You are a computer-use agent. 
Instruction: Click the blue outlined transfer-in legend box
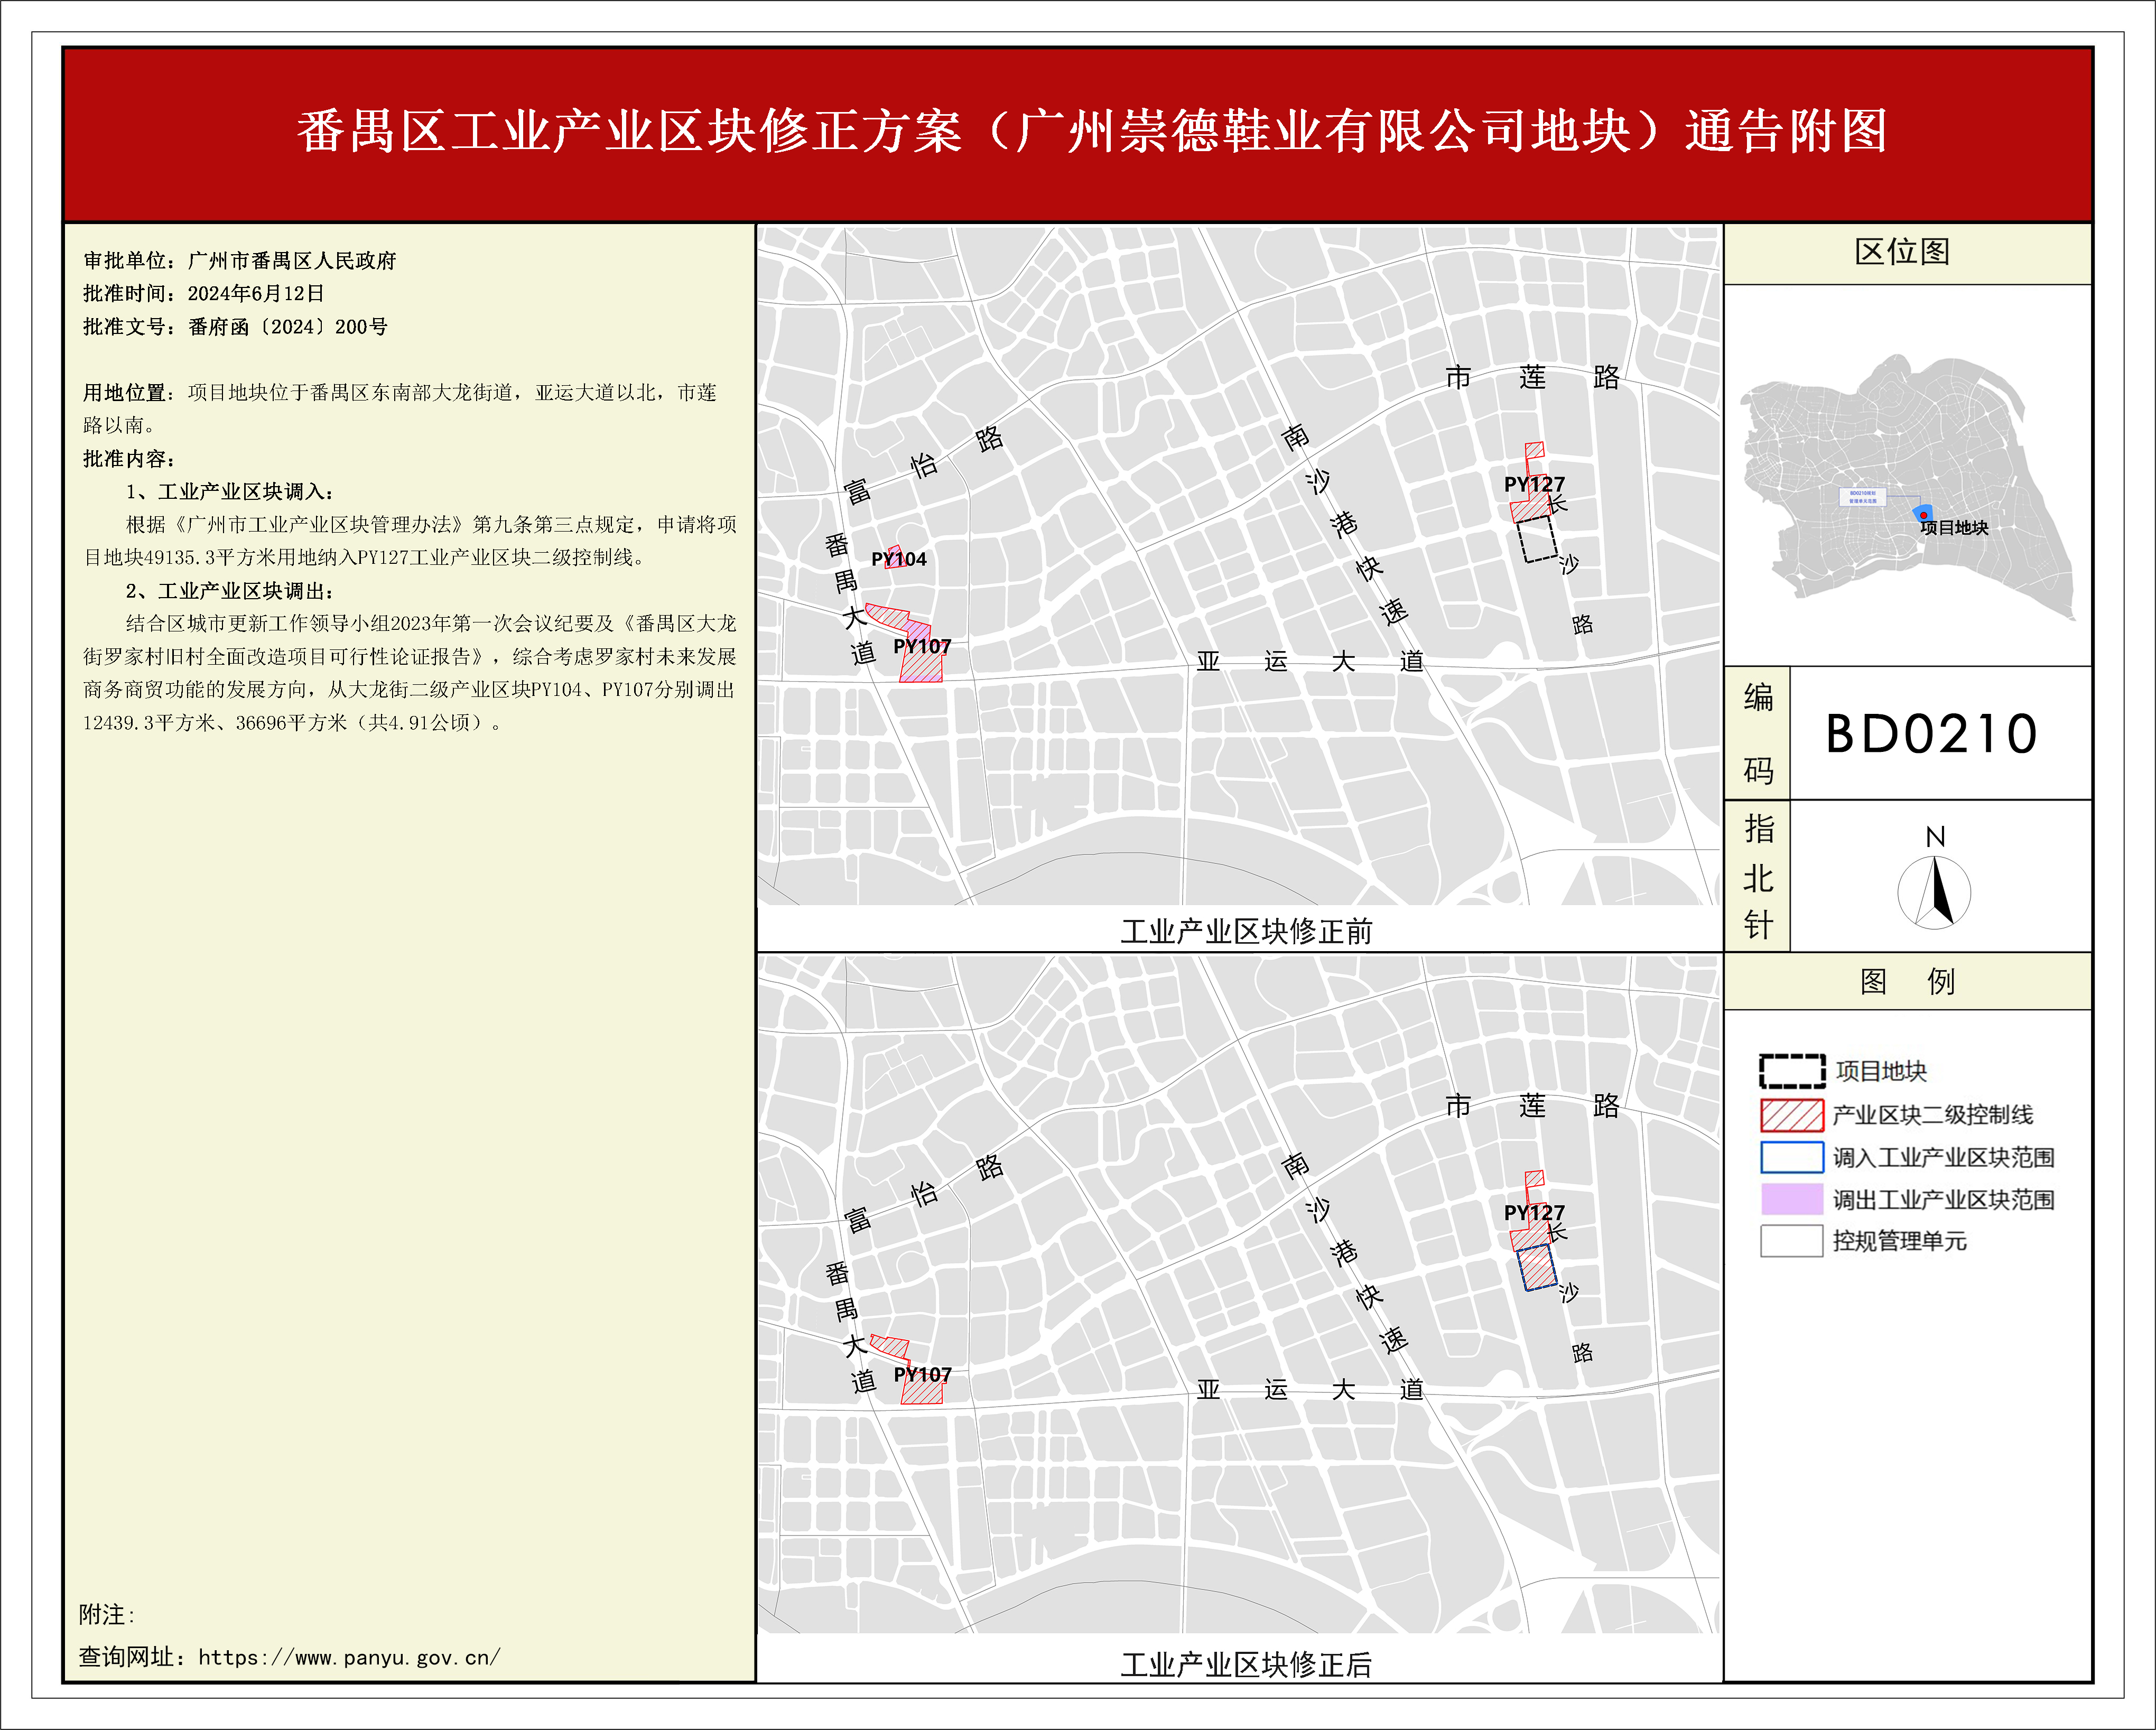tap(1792, 1157)
